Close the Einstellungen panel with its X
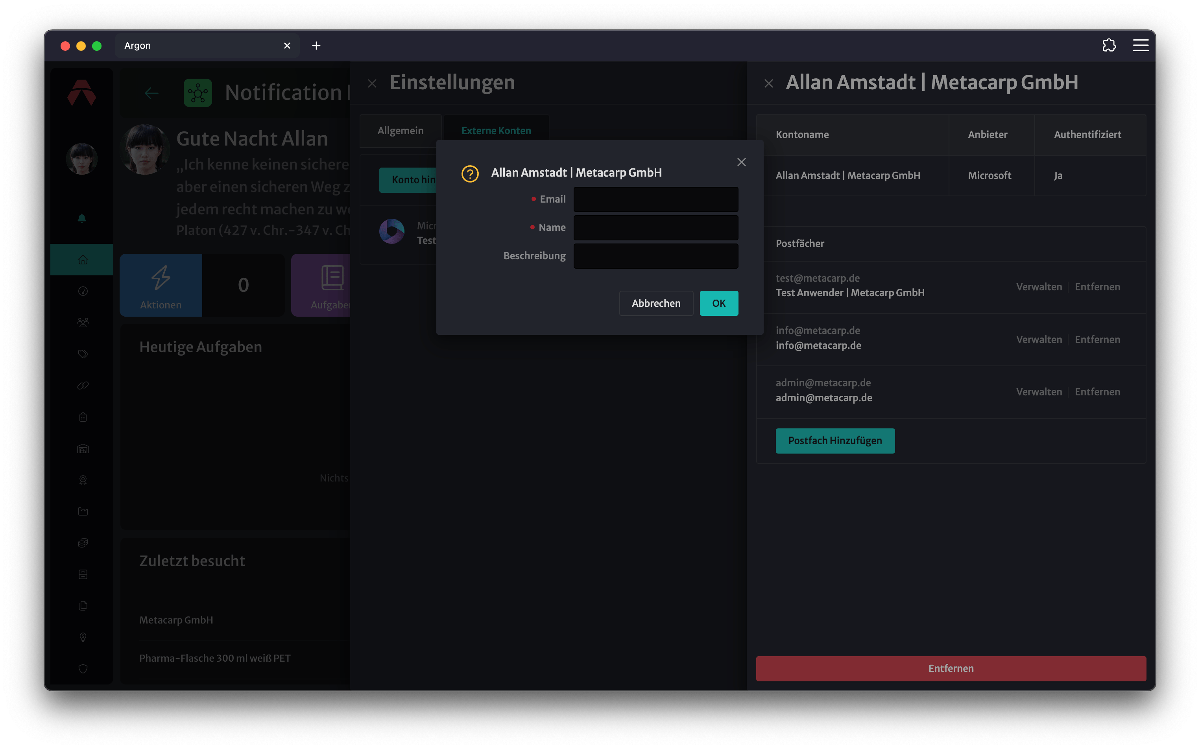 pyautogui.click(x=372, y=84)
